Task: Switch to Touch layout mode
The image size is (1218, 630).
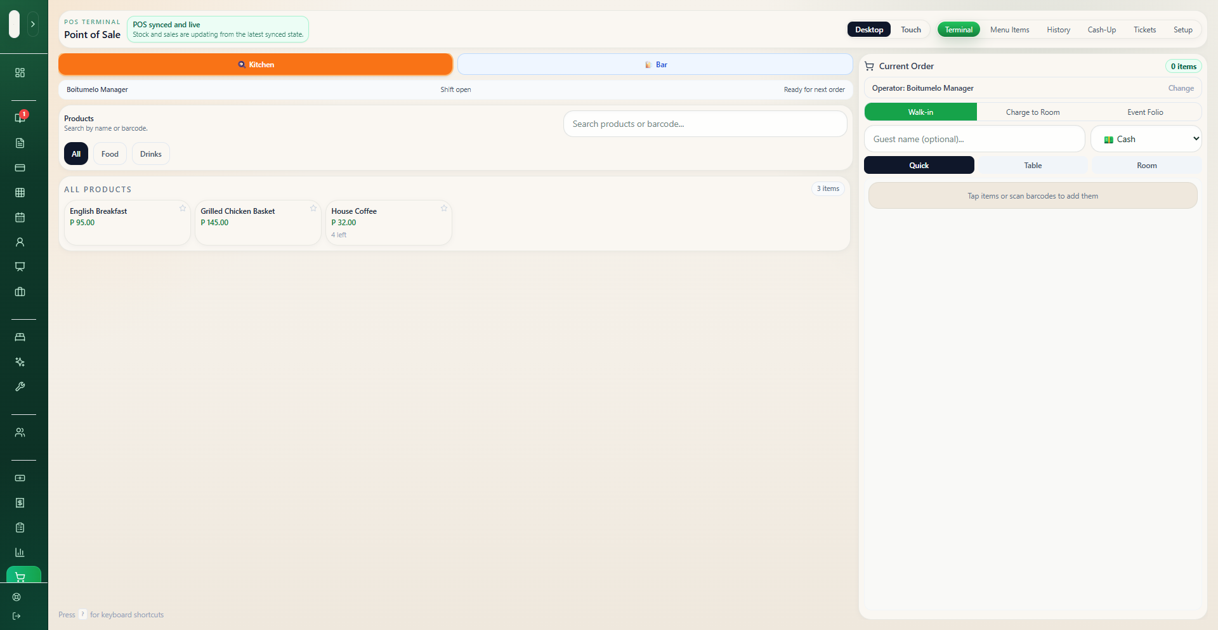Action: pyautogui.click(x=911, y=30)
